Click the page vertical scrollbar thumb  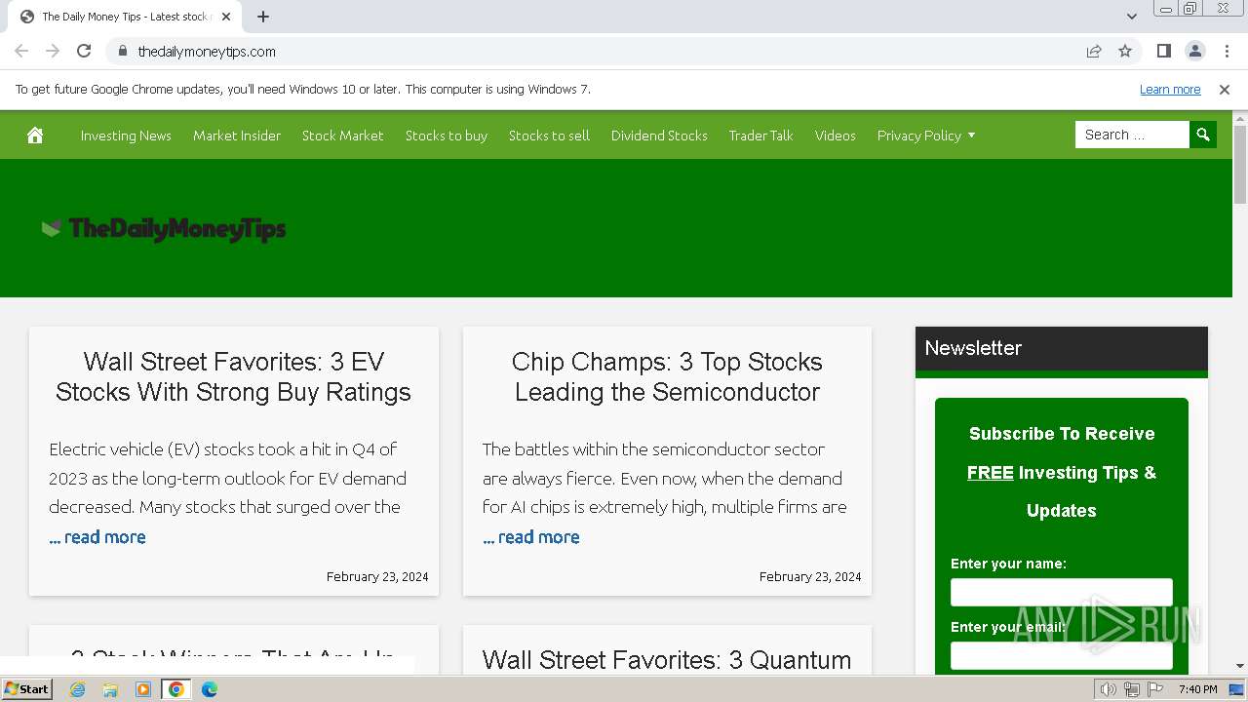pos(1240,164)
